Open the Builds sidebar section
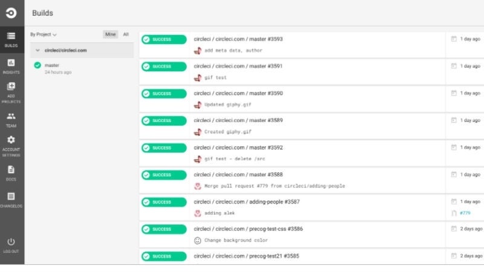The width and height of the screenshot is (484, 272). click(x=11, y=39)
